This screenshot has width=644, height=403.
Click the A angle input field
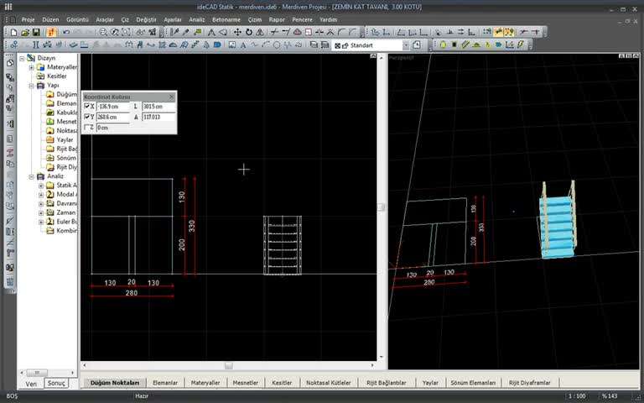pos(158,117)
